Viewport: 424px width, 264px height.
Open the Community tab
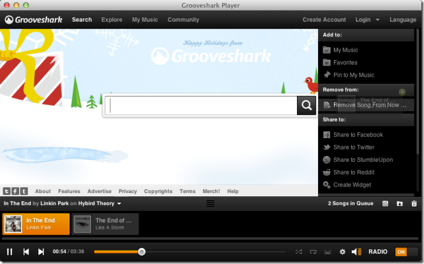[x=183, y=19]
